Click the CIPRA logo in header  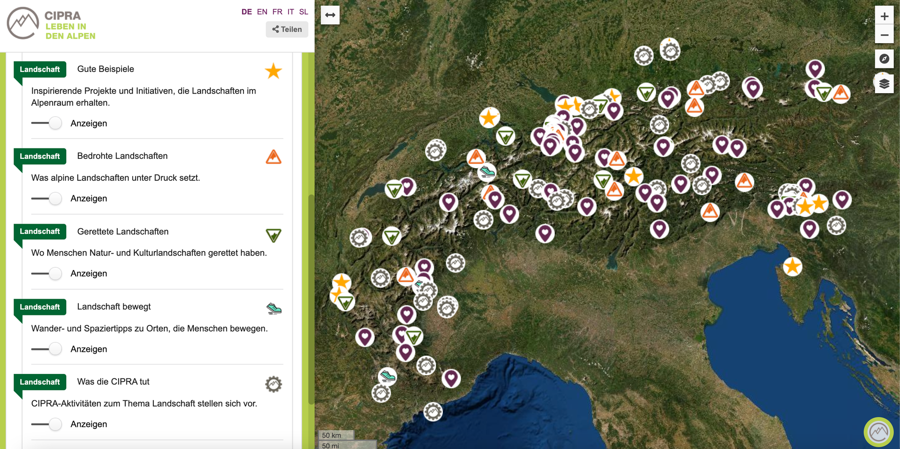click(51, 23)
